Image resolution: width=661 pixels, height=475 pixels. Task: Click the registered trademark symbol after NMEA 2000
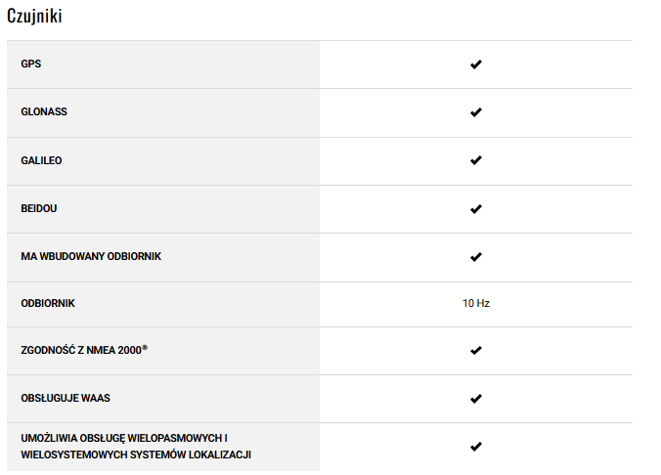[x=145, y=347]
